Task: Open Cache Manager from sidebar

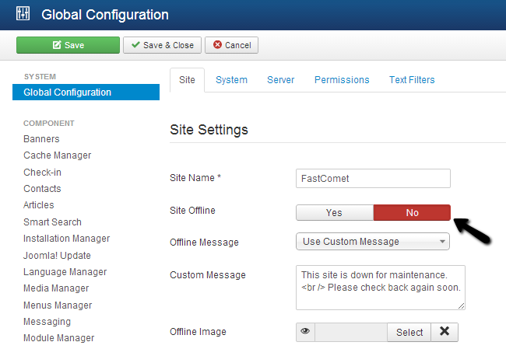Action: click(x=57, y=155)
